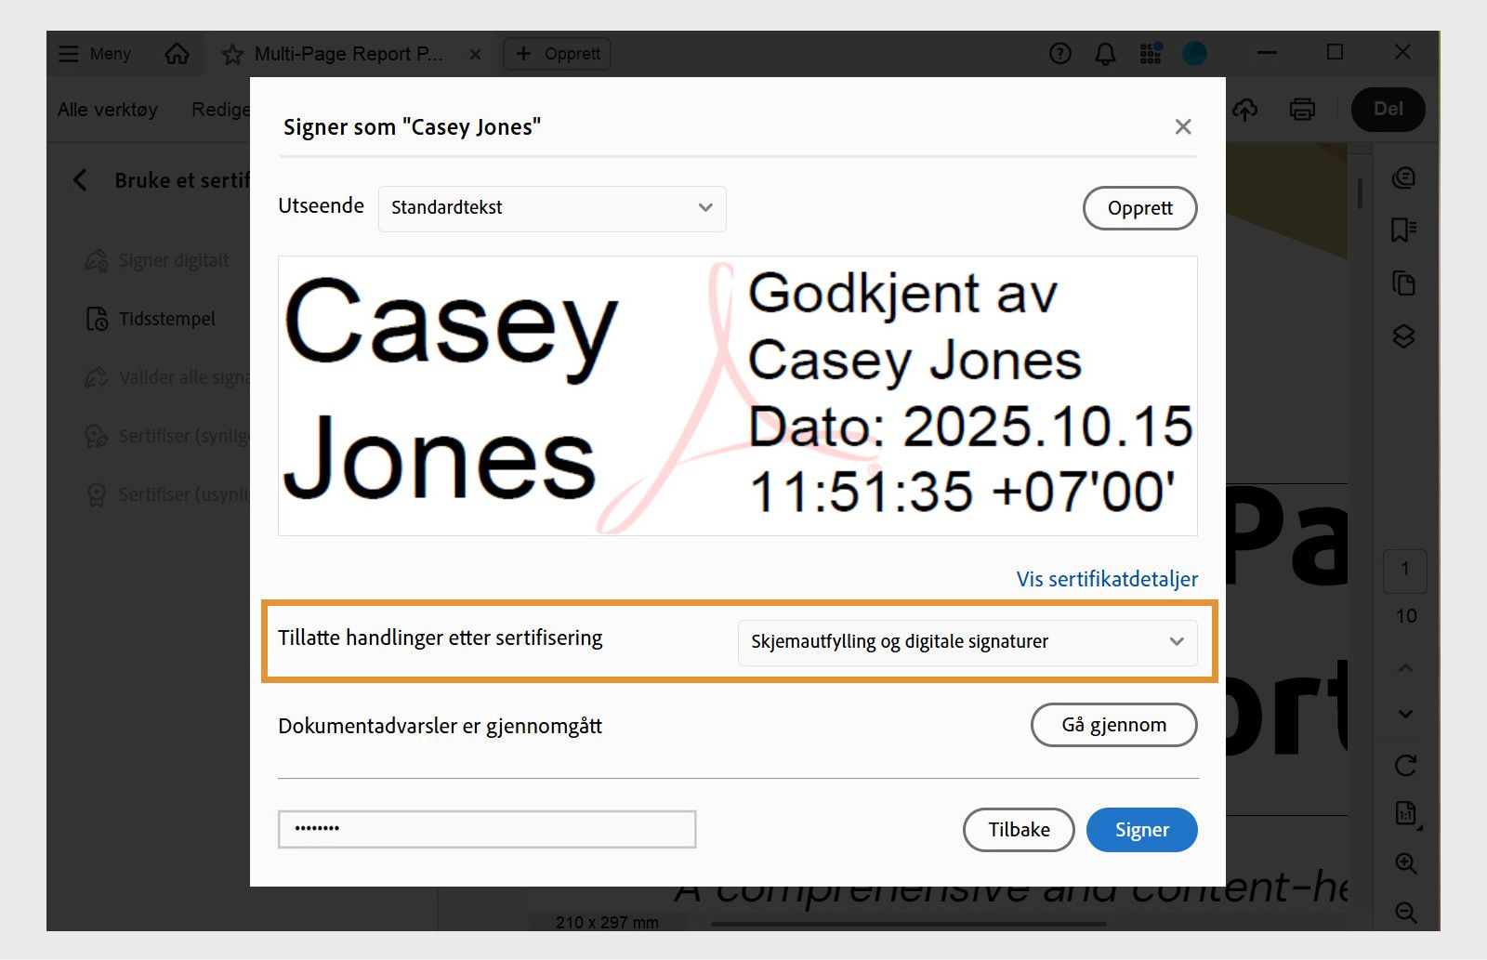The width and height of the screenshot is (1487, 960).
Task: Open the Adobe apps grid icon
Action: tap(1150, 53)
